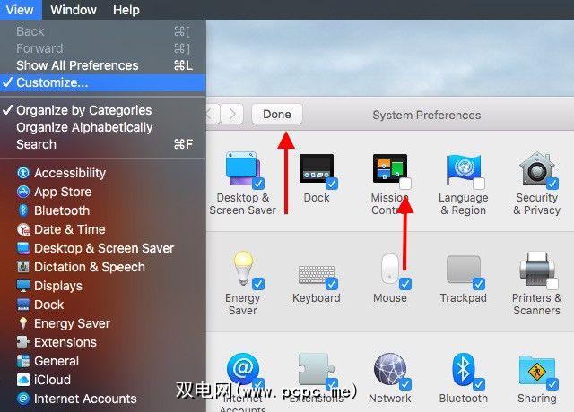The height and width of the screenshot is (412, 574).
Task: Open the Energy Saver lightbulb icon
Action: [243, 268]
